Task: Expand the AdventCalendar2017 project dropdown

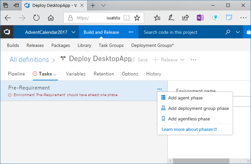Action: point(73,32)
